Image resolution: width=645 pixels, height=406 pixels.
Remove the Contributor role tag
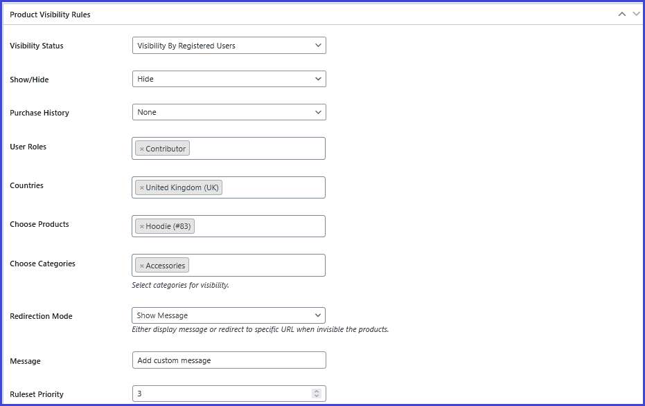click(x=142, y=149)
